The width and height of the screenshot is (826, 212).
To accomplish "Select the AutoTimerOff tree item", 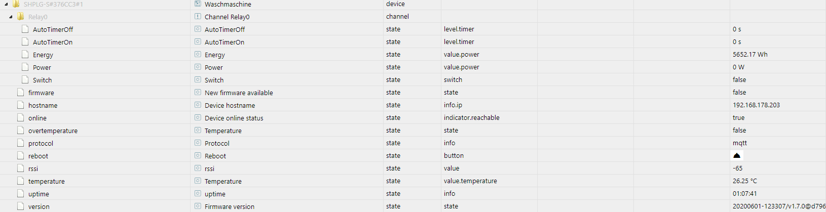I will 53,29.
